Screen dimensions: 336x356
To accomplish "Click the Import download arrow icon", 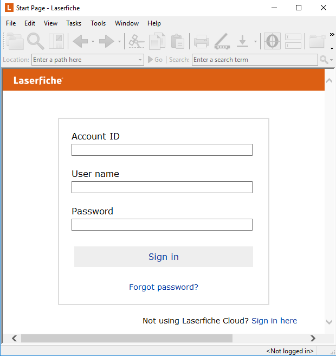I will (242, 41).
